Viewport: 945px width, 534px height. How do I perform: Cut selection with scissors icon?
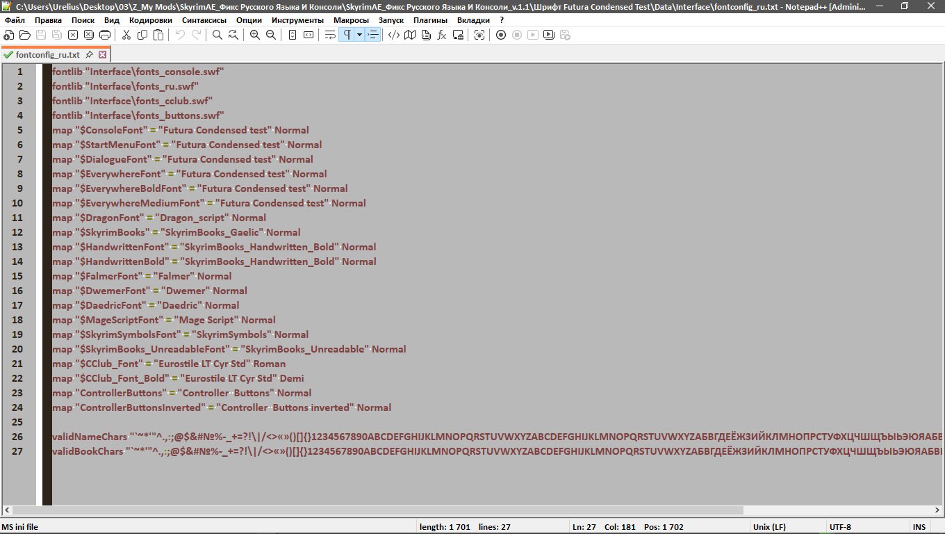coord(126,35)
